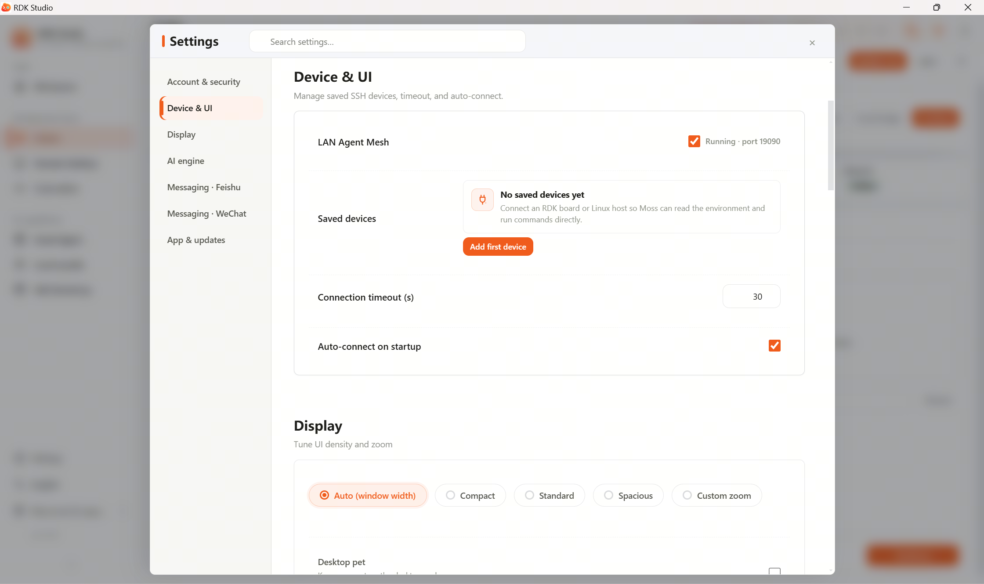Image resolution: width=984 pixels, height=584 pixels.
Task: Pick the Spacious density option
Action: (628, 495)
